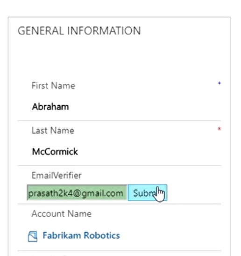This screenshot has width=241, height=256.
Task: Click the email verifier input field
Action: [77, 193]
